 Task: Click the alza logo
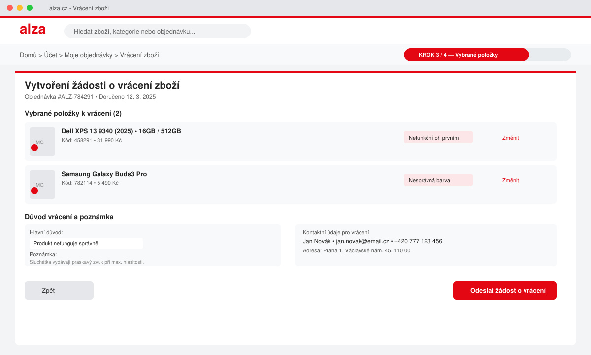pos(33,30)
